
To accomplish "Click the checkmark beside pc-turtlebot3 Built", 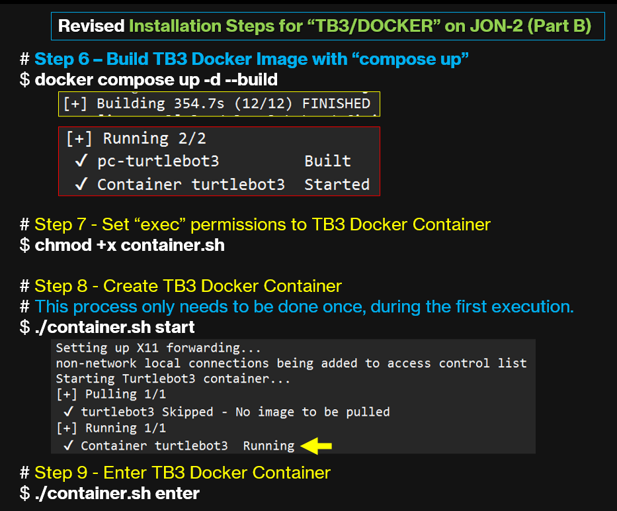I will pos(82,162).
